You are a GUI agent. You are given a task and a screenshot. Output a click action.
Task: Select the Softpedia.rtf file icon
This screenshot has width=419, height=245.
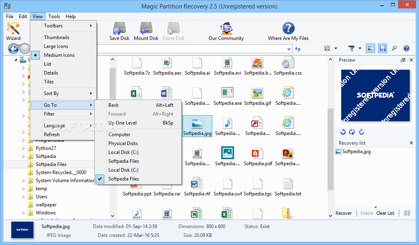197,183
